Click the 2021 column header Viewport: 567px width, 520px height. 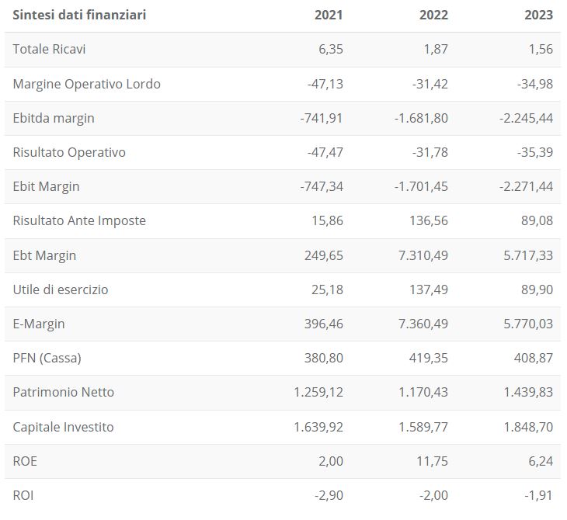click(329, 15)
